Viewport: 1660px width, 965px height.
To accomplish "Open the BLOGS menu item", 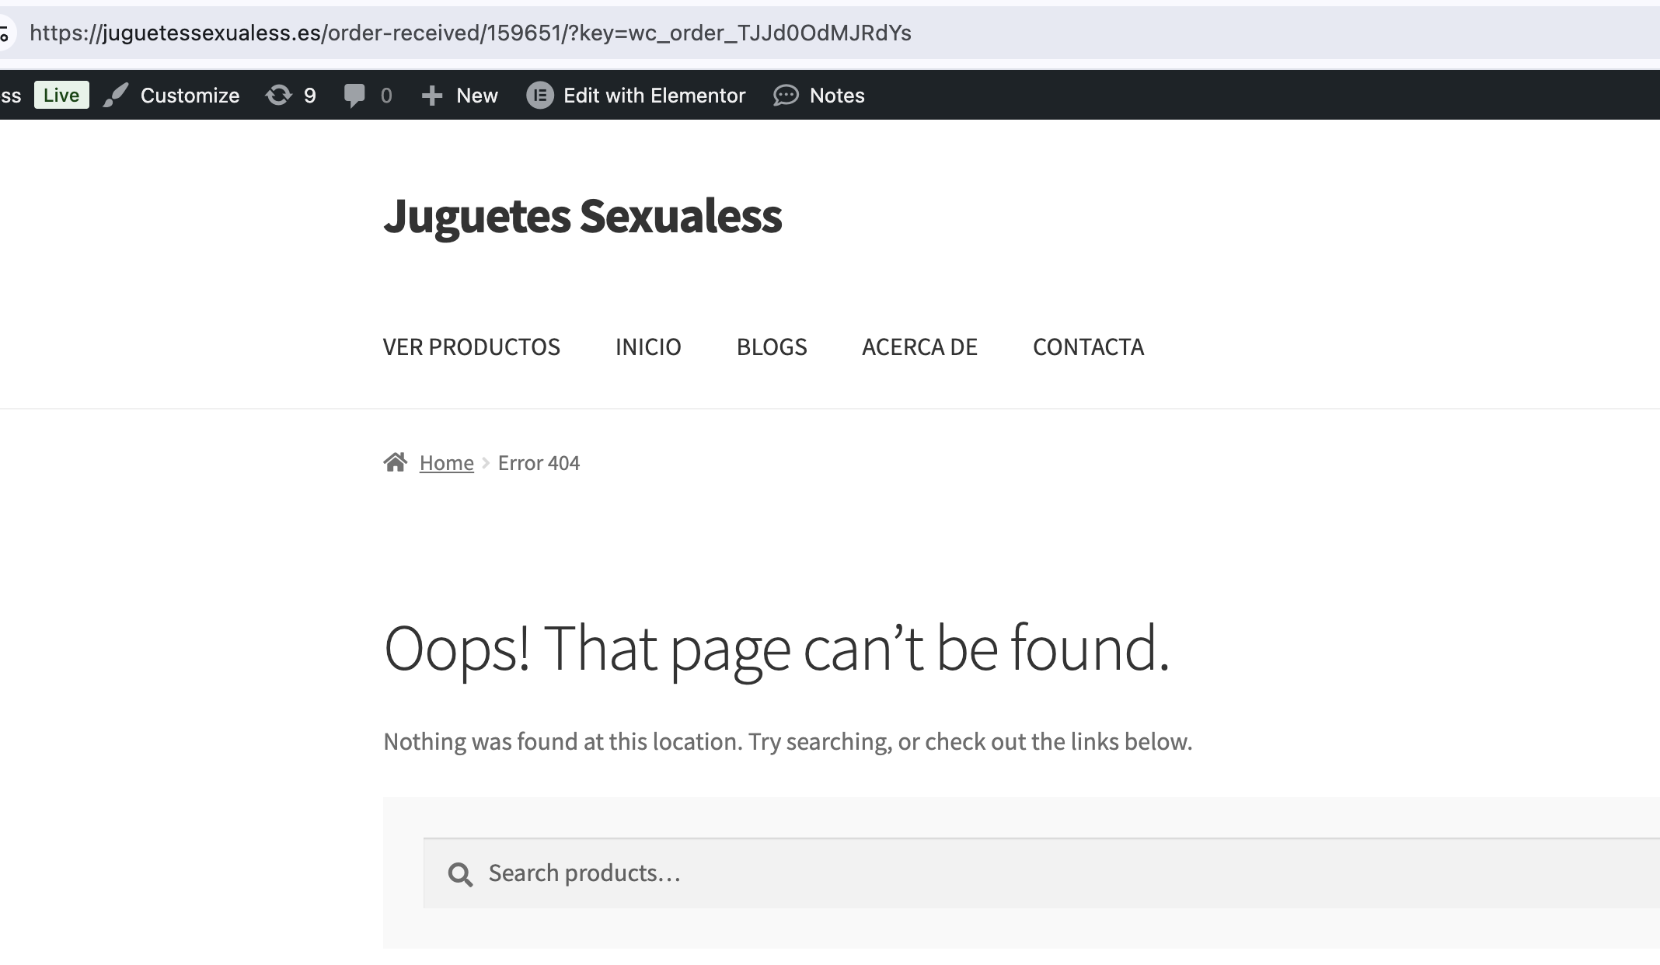I will pos(772,347).
